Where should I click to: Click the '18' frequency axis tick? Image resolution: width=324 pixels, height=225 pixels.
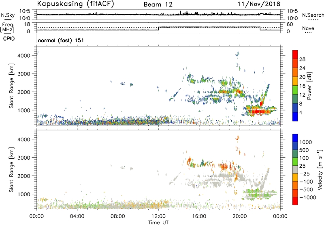point(27,24)
